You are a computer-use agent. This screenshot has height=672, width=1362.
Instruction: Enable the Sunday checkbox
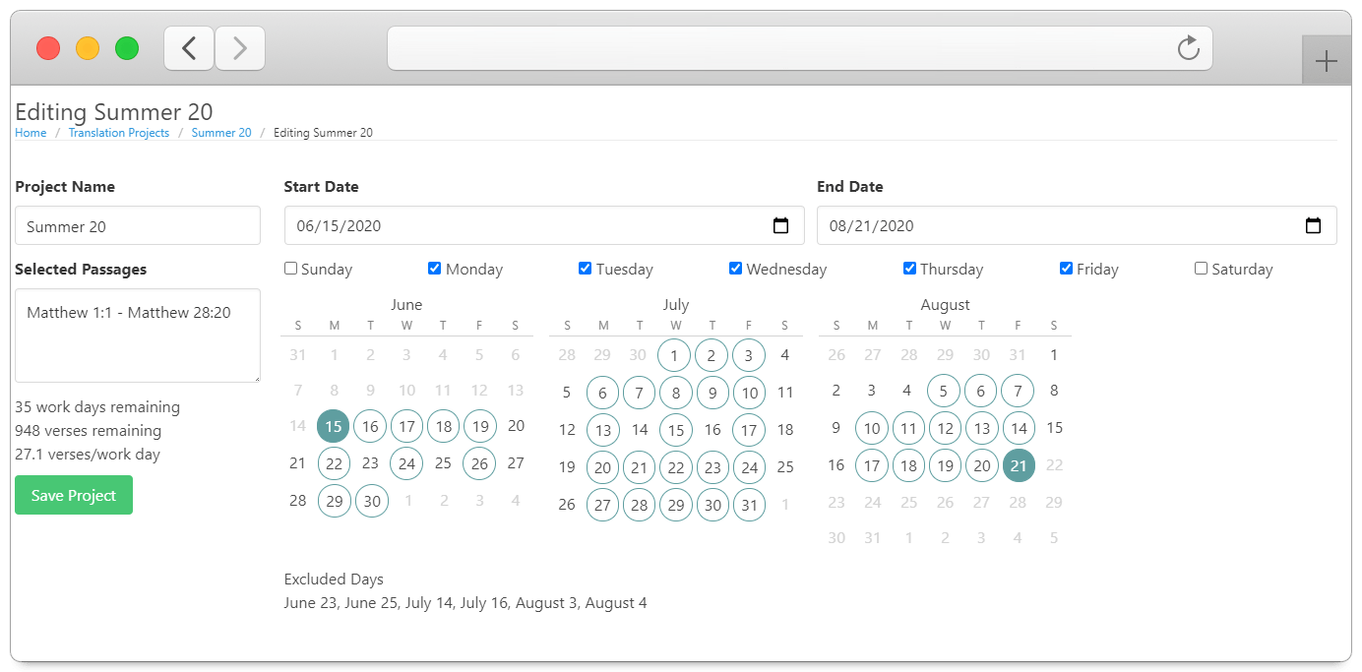[290, 269]
